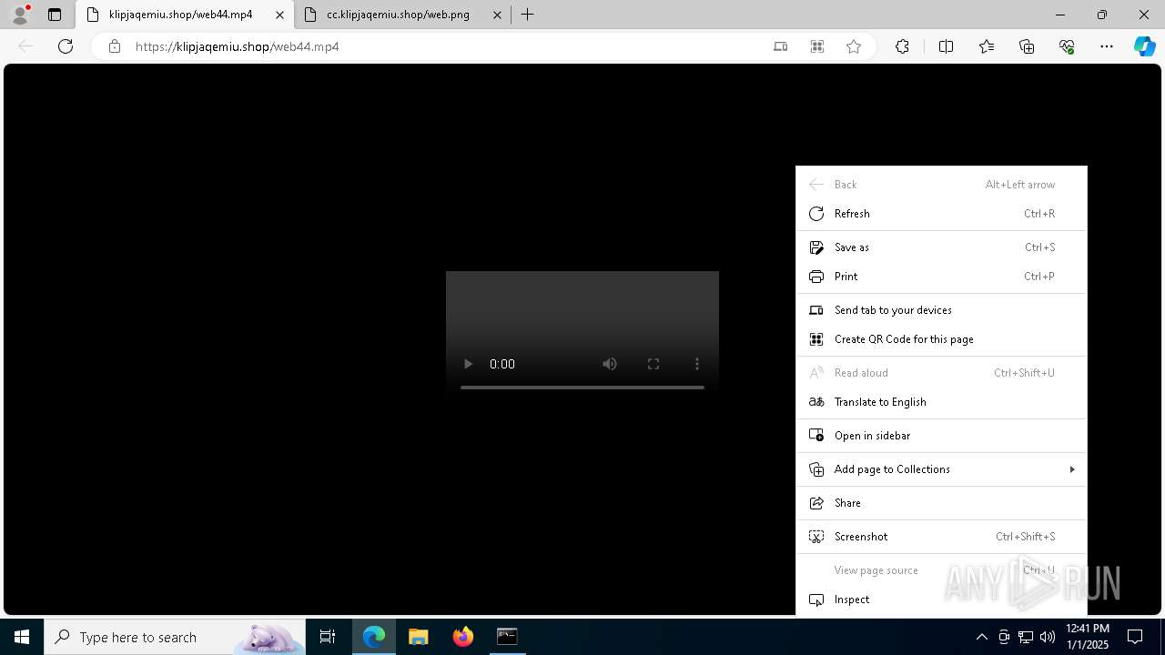
Task: Open Browser essentials heart icon
Action: 1067,46
